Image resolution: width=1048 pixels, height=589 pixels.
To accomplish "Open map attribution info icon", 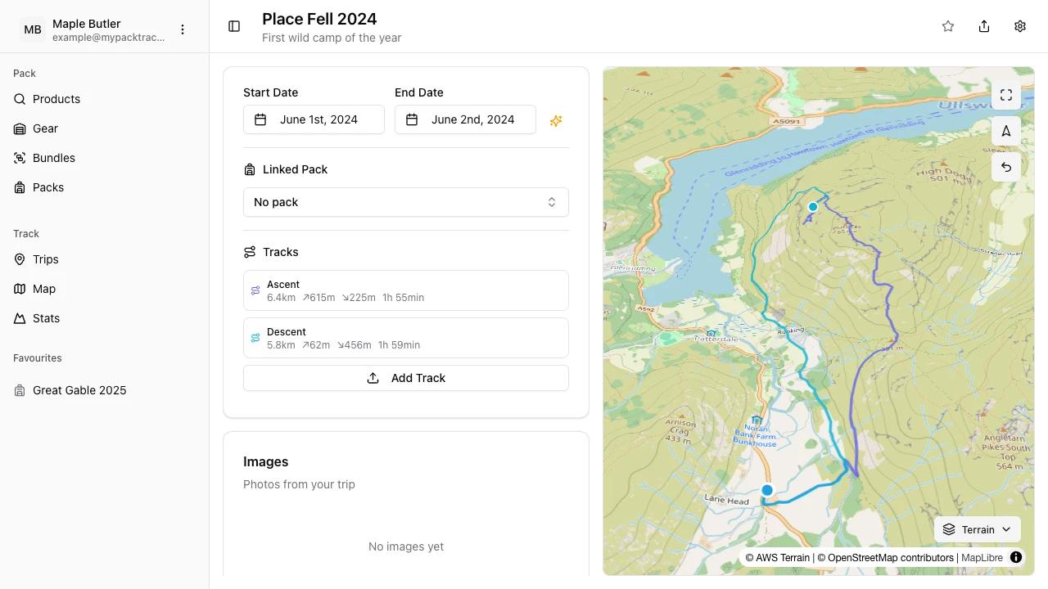I will 1016,558.
